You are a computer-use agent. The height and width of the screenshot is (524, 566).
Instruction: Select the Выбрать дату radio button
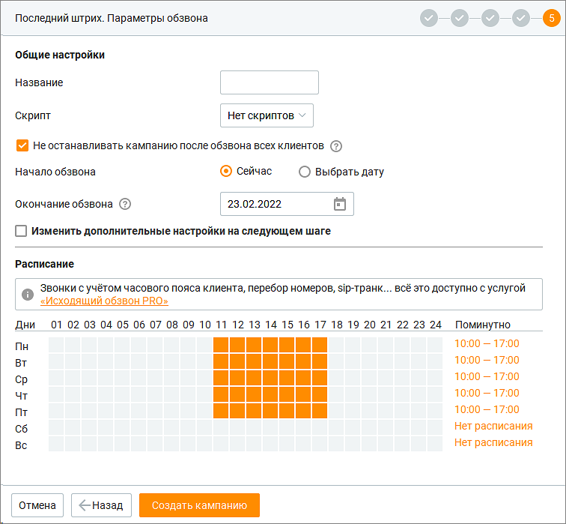click(x=305, y=172)
